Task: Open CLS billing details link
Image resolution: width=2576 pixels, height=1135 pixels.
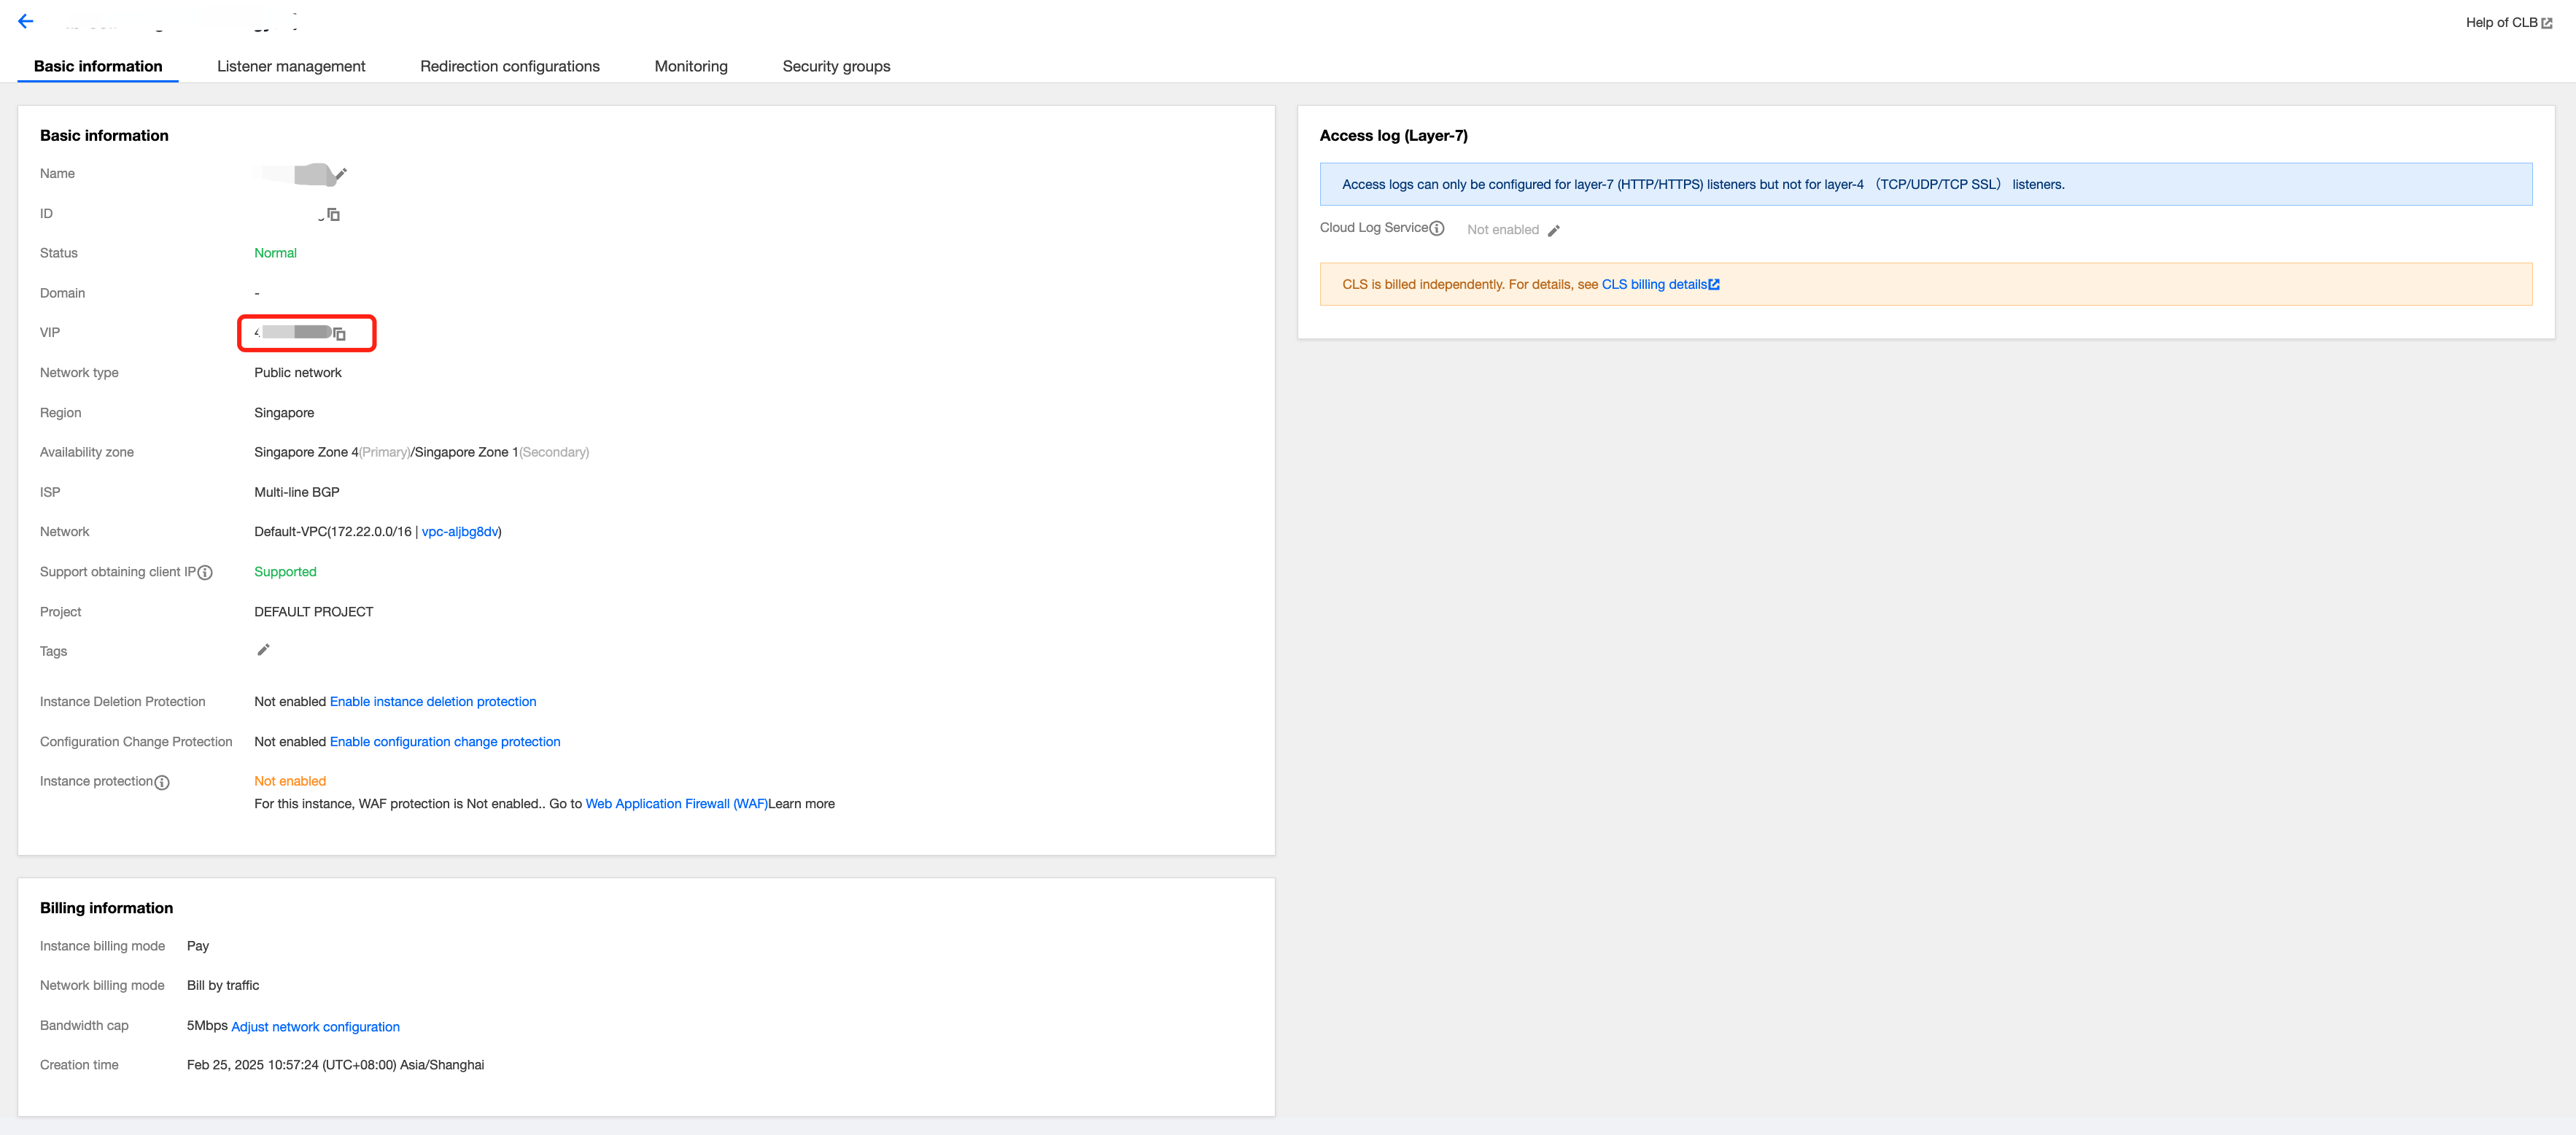Action: coord(1659,284)
